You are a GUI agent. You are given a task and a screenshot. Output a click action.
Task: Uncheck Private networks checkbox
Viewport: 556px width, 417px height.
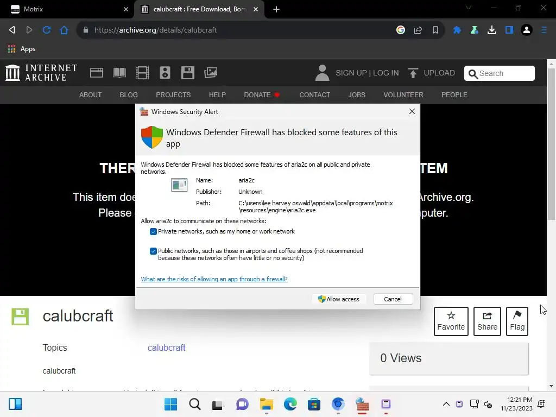pos(153,231)
